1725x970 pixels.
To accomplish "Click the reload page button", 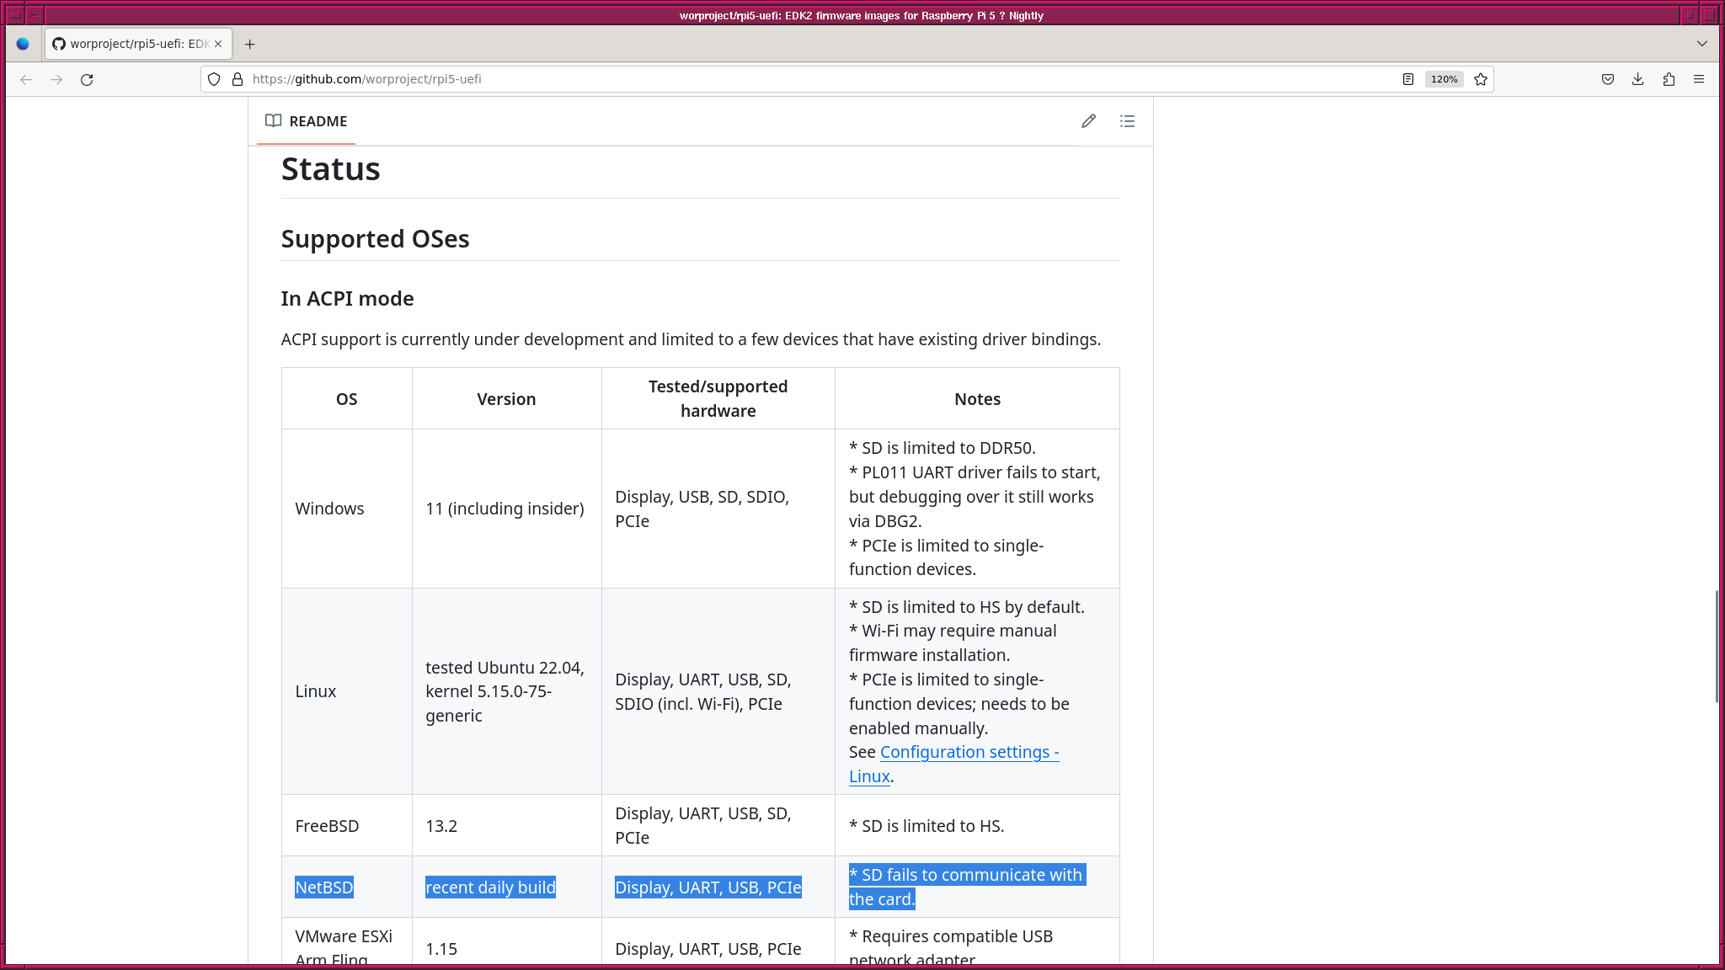I will pos(87,79).
